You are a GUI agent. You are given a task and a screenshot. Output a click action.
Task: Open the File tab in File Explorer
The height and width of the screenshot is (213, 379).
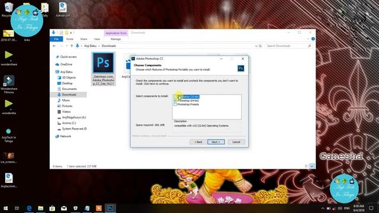pos(56,39)
